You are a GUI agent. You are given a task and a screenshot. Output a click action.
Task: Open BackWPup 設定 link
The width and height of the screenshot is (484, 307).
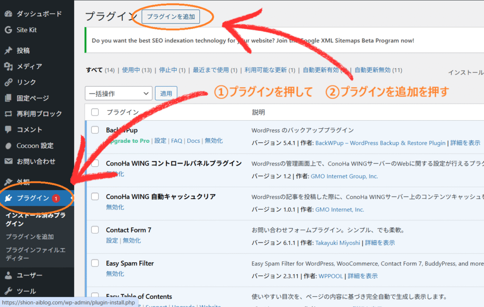(x=160, y=141)
